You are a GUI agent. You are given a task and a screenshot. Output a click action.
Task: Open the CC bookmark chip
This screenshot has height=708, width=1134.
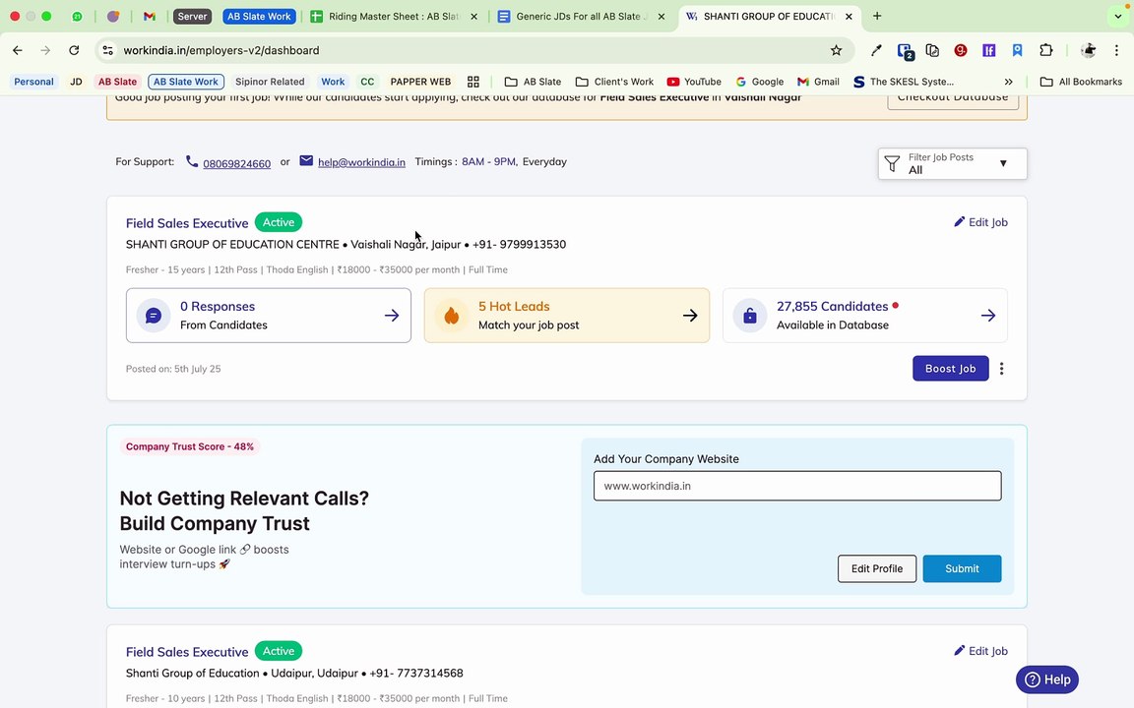click(x=367, y=82)
